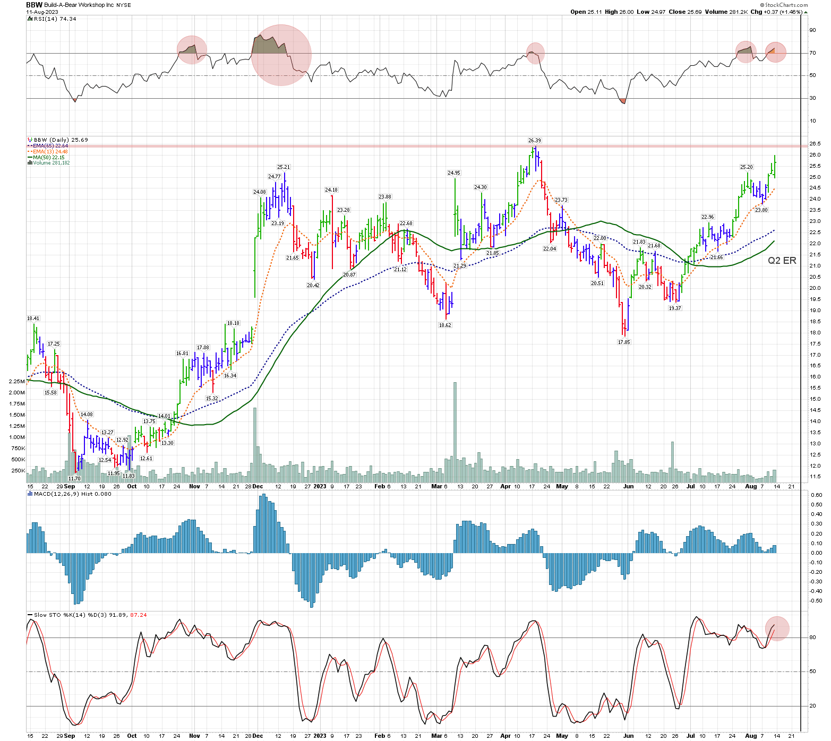
Task: Click the 15.32 November low price label
Action: pyautogui.click(x=212, y=398)
